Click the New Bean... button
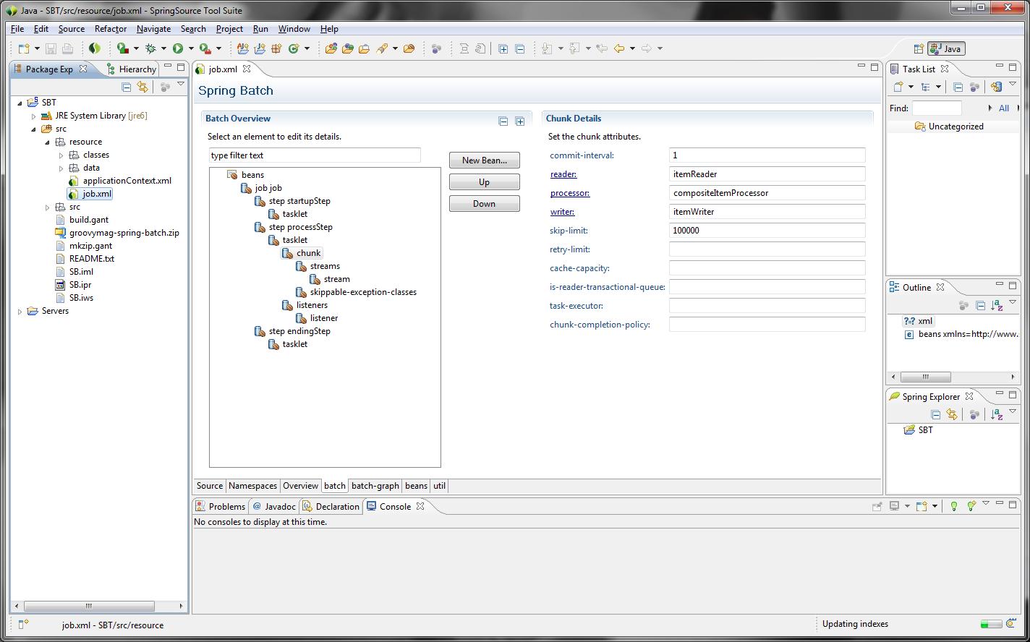 (485, 160)
